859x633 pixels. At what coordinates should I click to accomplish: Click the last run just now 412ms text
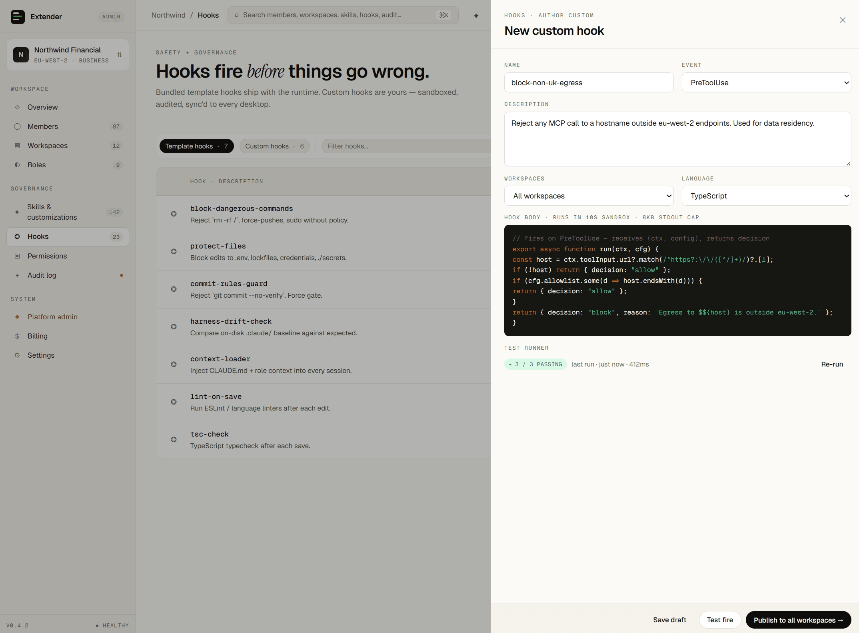coord(610,364)
